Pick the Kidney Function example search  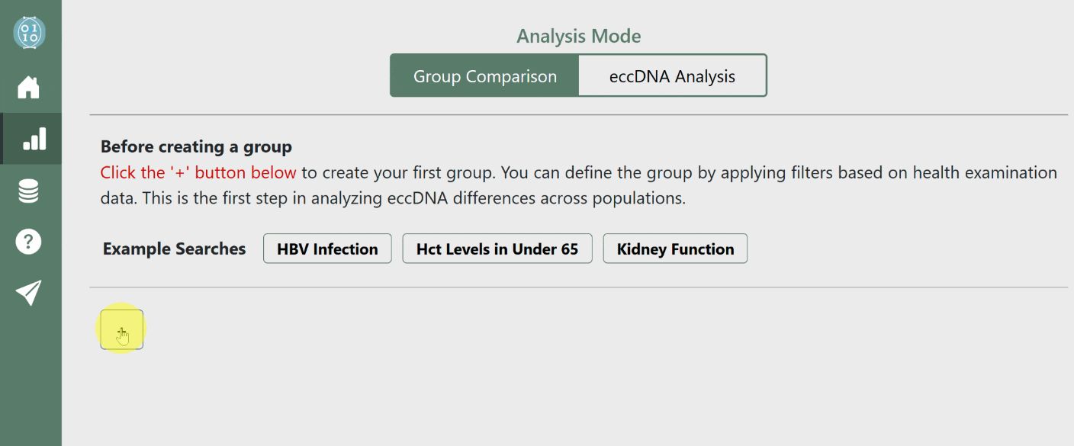coord(675,249)
